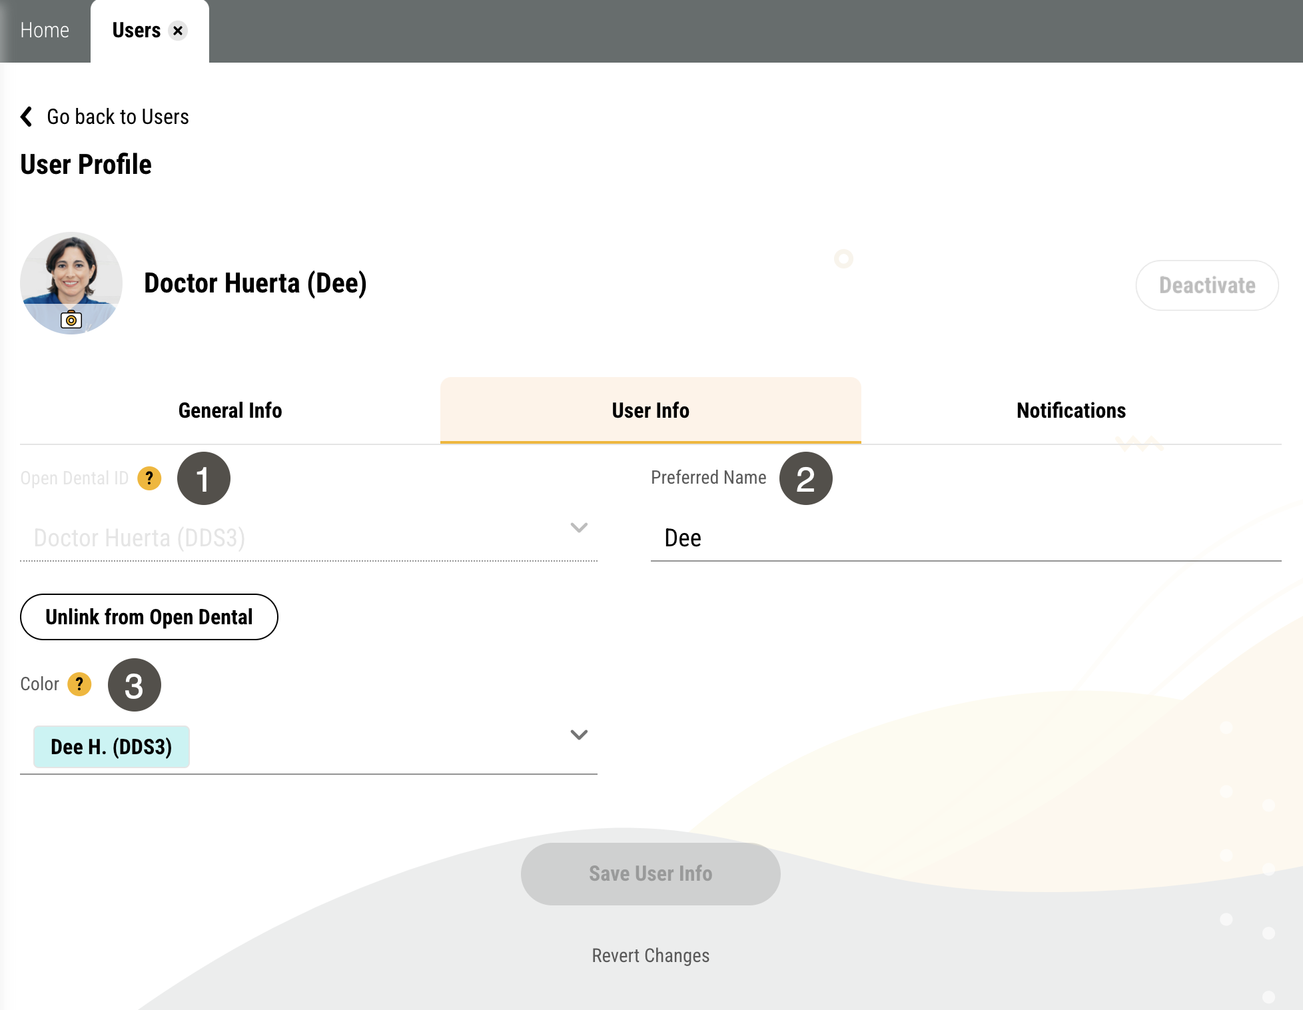Open the camera icon to change photo

pos(71,320)
